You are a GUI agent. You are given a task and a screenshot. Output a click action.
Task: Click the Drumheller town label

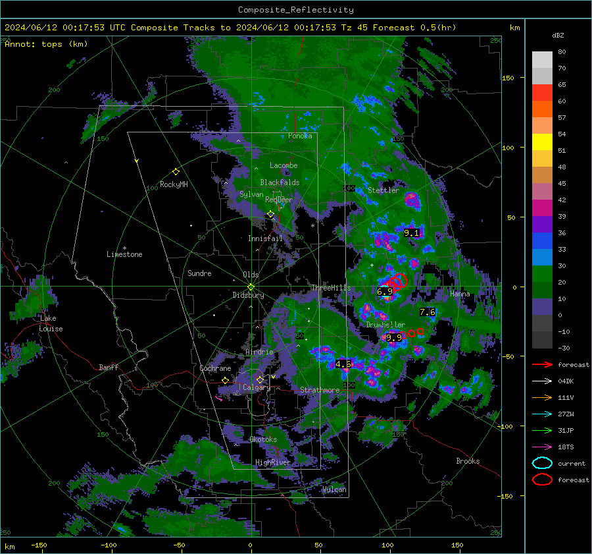coord(385,325)
